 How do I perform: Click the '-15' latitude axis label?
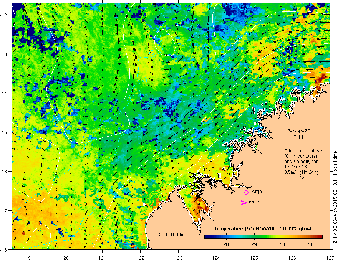pyautogui.click(x=4, y=132)
